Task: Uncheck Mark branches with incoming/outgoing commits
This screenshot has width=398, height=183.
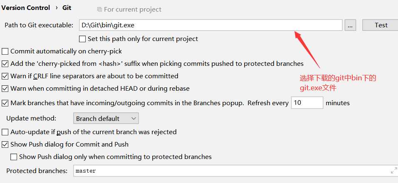Action: pos(5,103)
